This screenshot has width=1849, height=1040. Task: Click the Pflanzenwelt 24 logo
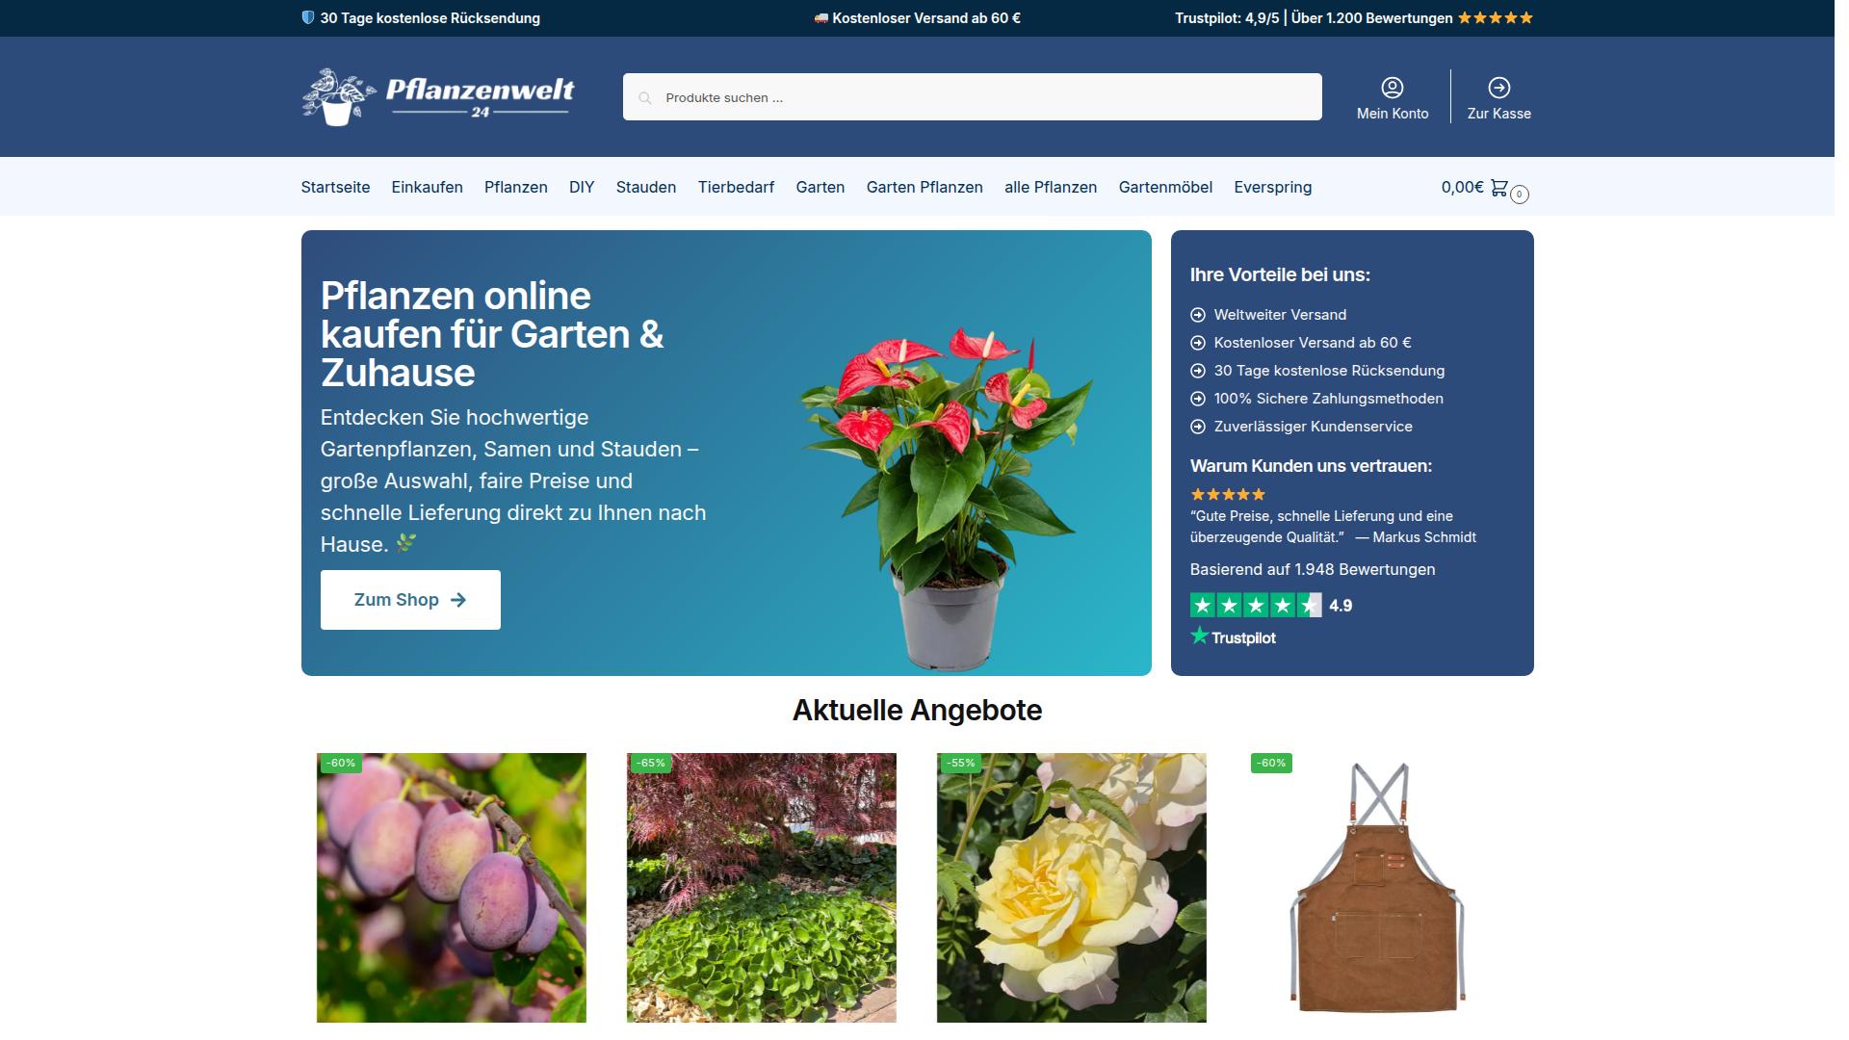(x=438, y=97)
